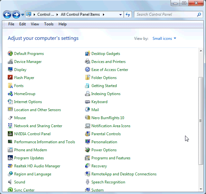206x194 pixels.
Task: Open the Edit menu
Action: coord(23,24)
